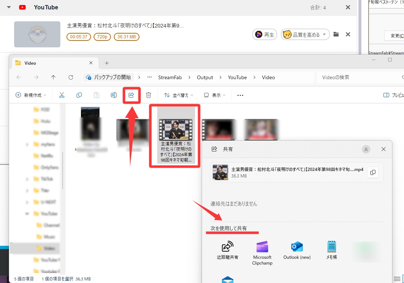Open the See more (…) toolbar menu

[240, 95]
